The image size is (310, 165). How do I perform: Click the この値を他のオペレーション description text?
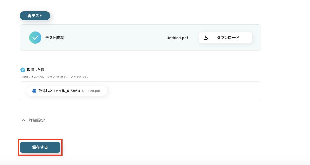click(54, 77)
